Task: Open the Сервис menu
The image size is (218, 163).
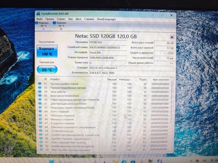Action: (x=61, y=19)
